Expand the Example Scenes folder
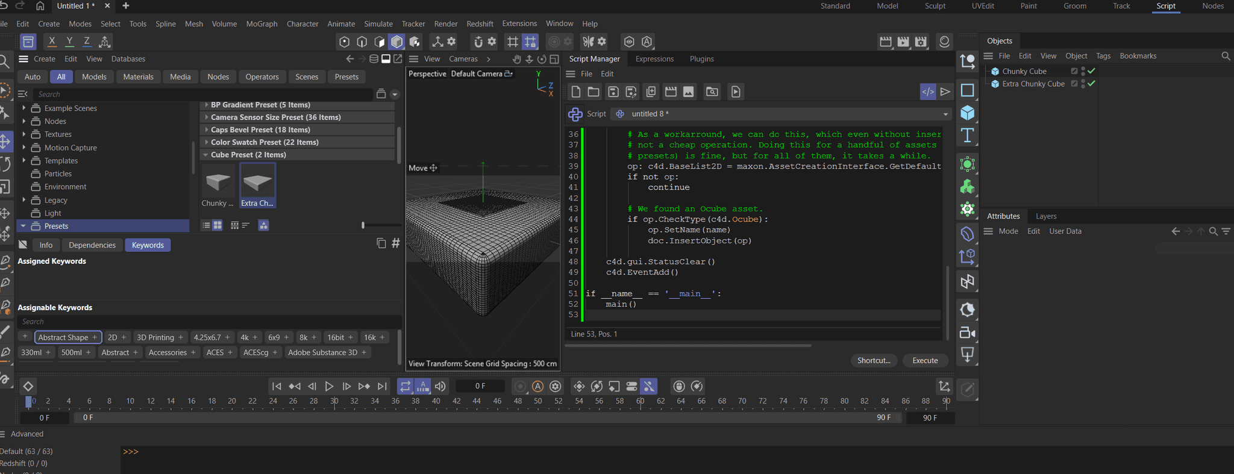This screenshot has height=474, width=1234. (23, 108)
